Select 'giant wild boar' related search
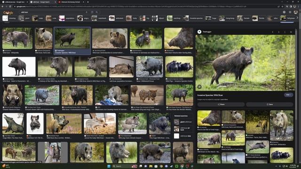Viewport: 301px width, 169px height. click(183, 122)
